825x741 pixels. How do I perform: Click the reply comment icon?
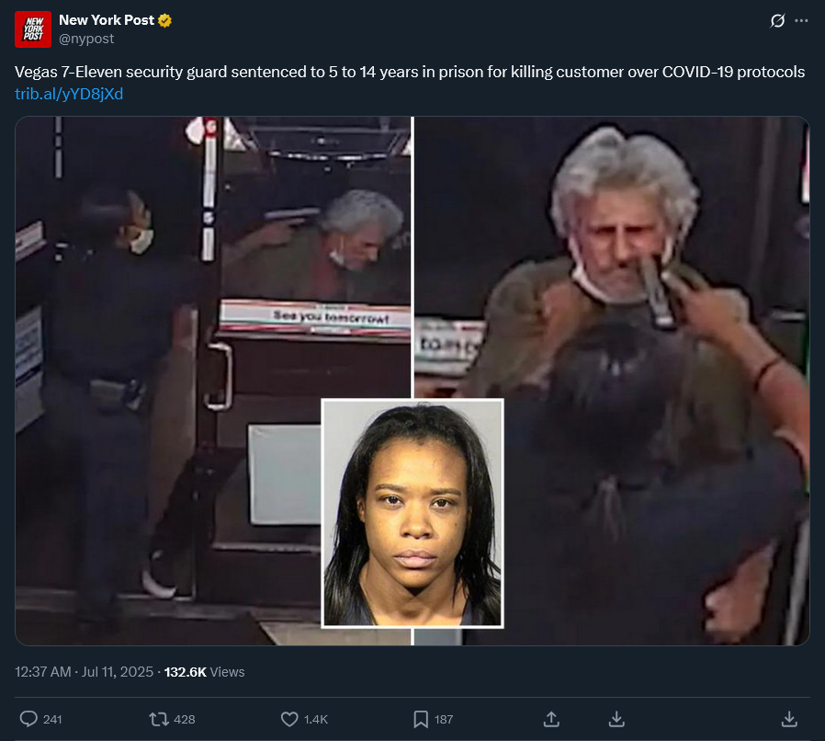(28, 719)
